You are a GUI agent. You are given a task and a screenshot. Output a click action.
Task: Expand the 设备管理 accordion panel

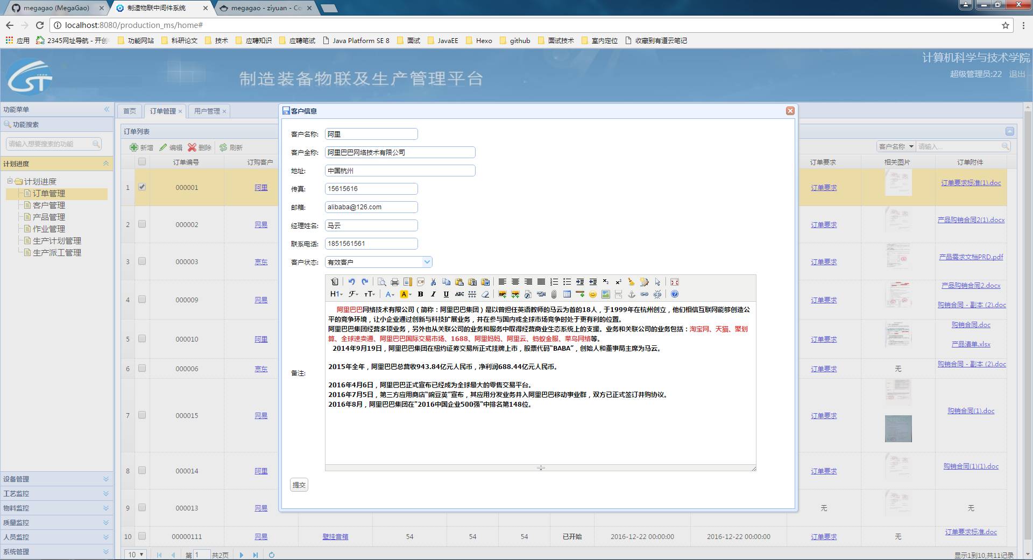(x=56, y=479)
